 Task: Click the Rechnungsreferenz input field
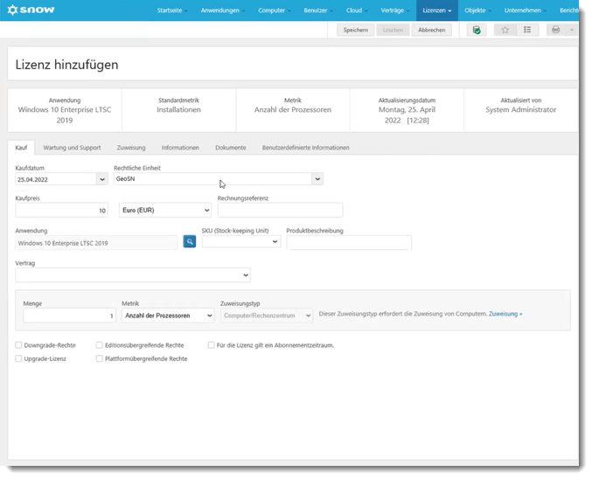point(280,211)
